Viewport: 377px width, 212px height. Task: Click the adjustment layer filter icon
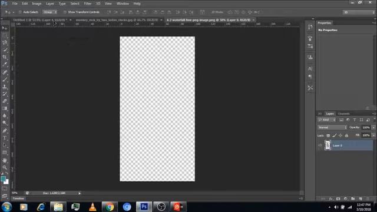[348, 120]
